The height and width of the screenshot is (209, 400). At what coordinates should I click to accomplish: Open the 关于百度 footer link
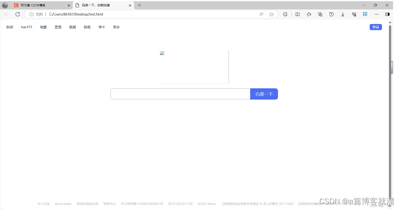click(43, 204)
